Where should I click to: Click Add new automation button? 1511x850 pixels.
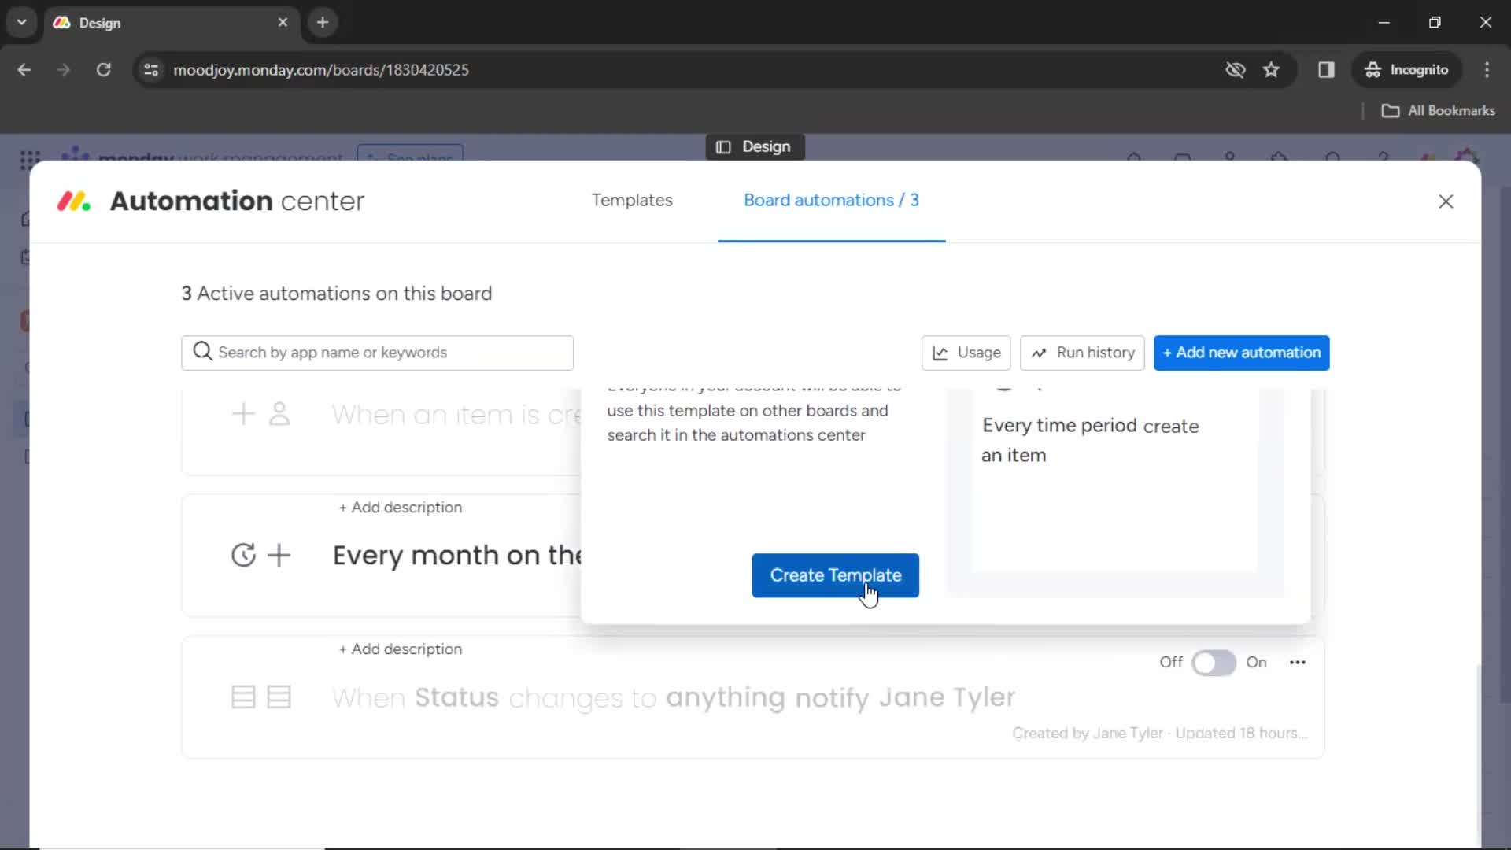pos(1241,353)
